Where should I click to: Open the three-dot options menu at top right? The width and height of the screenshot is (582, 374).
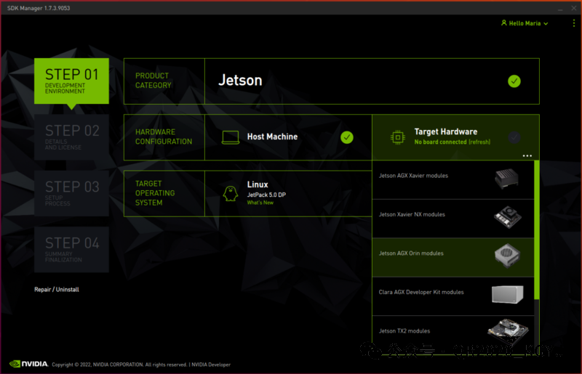[574, 23]
